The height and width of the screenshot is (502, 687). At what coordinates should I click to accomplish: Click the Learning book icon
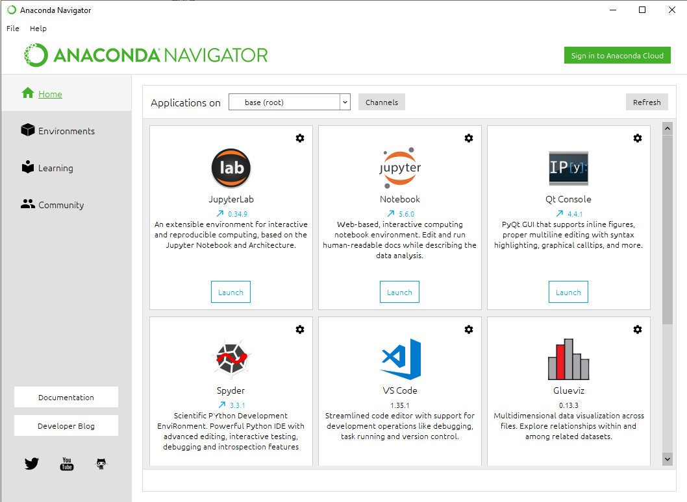(28, 167)
